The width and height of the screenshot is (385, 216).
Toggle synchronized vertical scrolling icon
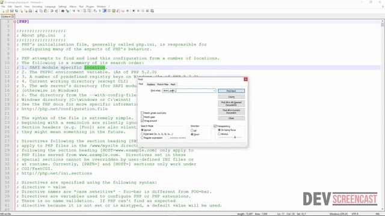pyautogui.click(x=84, y=11)
